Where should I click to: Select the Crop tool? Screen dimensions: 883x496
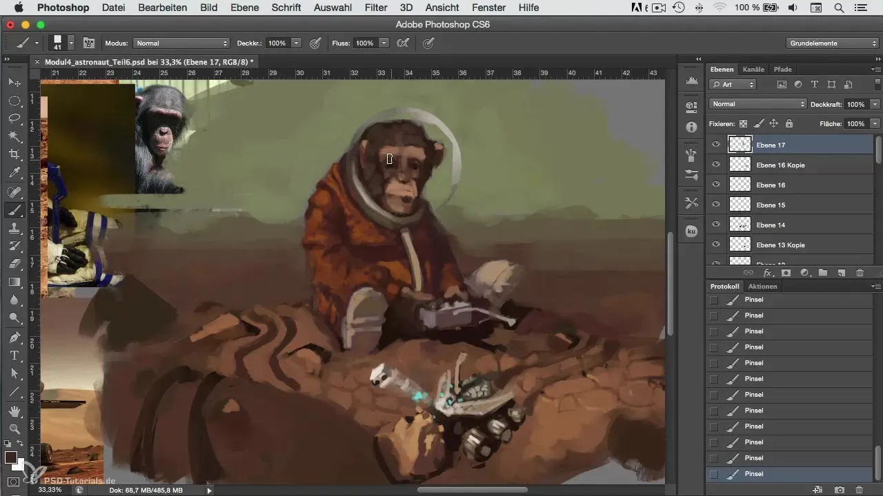pyautogui.click(x=14, y=155)
